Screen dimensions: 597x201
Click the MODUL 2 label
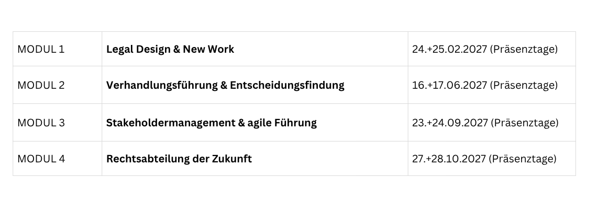pos(41,85)
